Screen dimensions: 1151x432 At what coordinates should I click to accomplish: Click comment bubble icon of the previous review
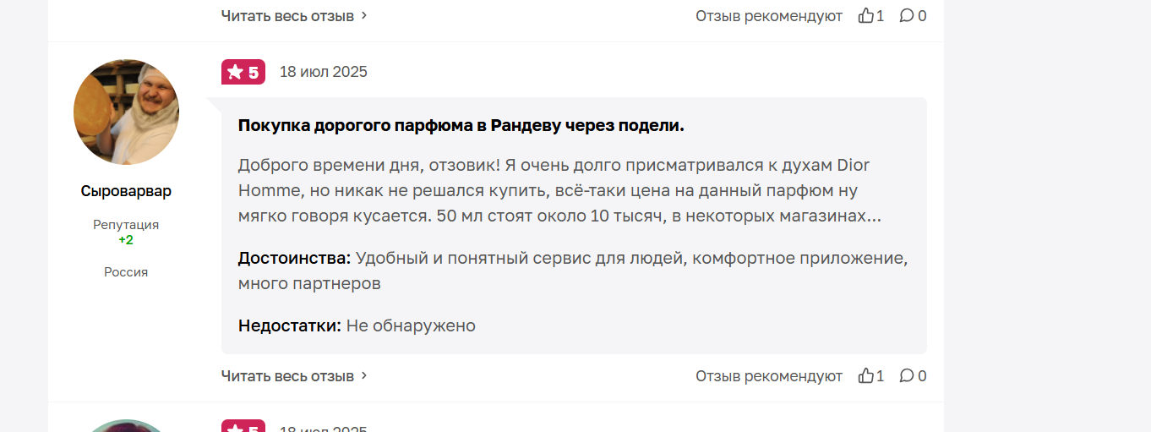906,15
